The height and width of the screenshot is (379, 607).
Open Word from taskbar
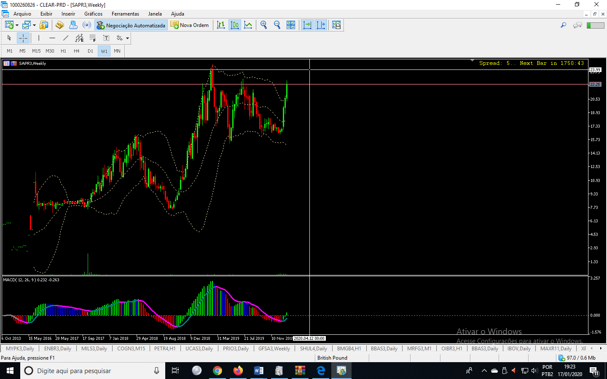pos(259,371)
